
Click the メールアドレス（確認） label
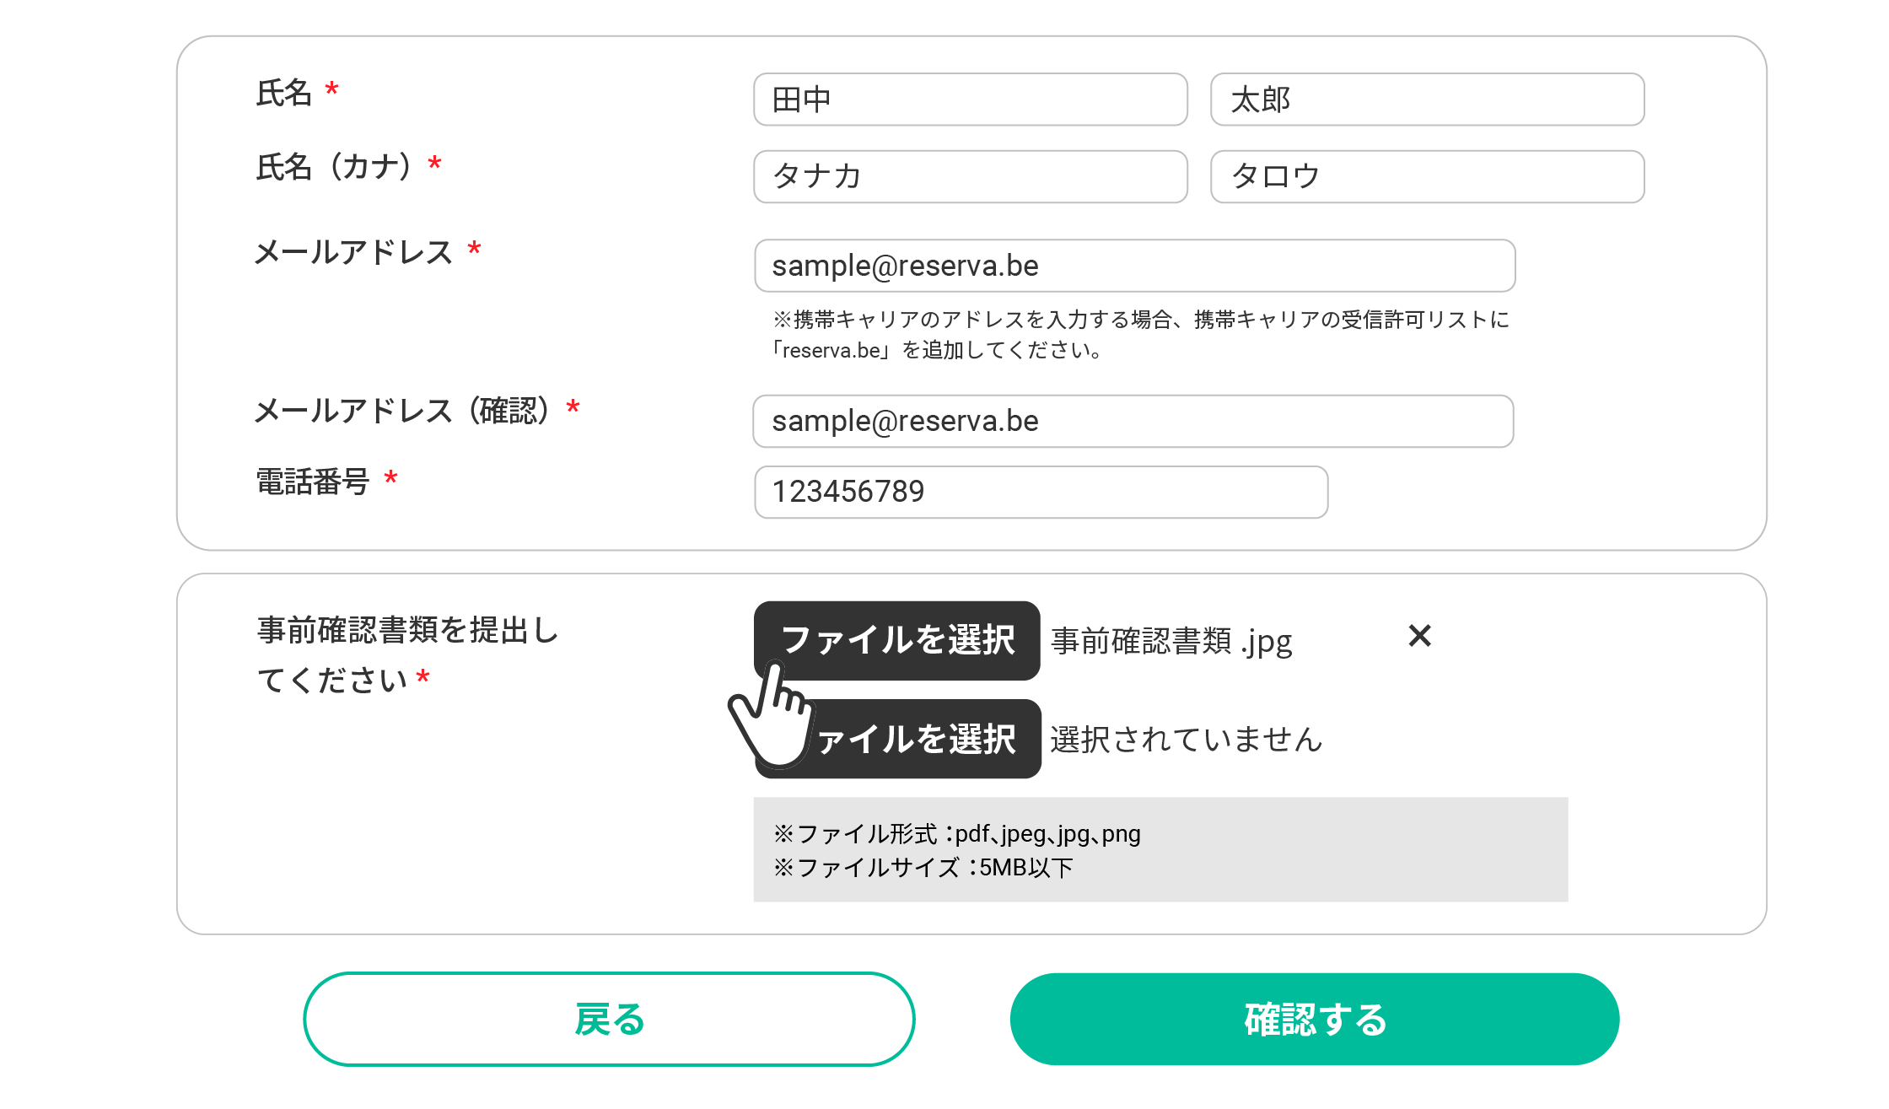coord(403,411)
